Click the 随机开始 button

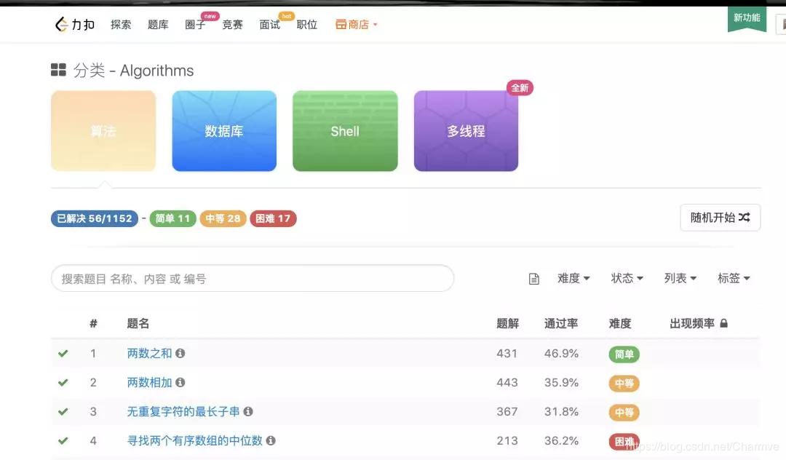[720, 218]
